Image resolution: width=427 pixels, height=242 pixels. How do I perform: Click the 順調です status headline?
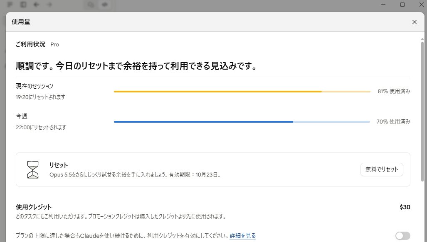136,65
